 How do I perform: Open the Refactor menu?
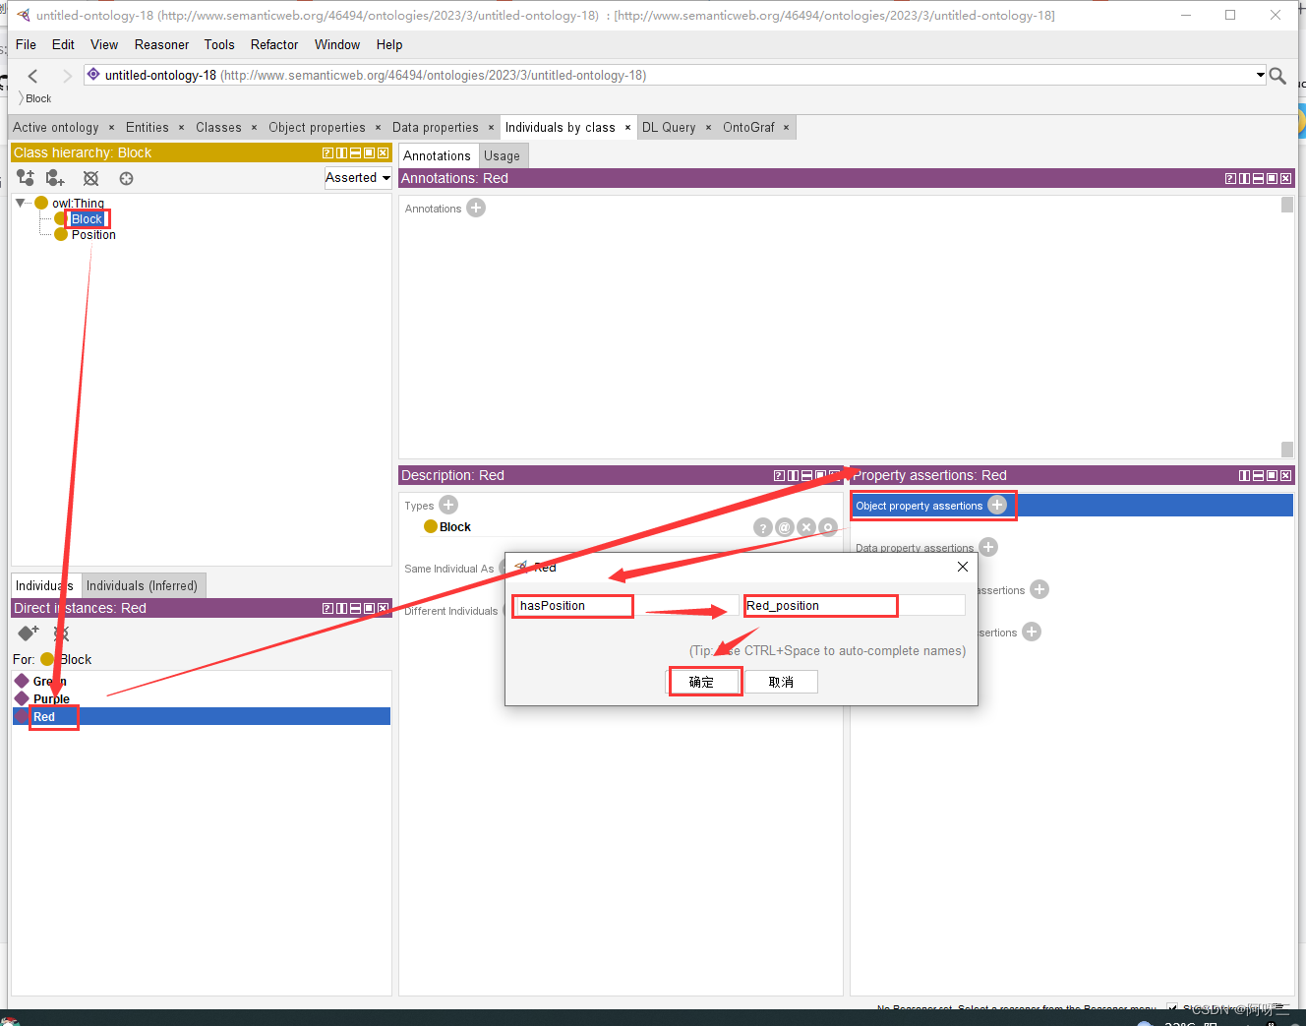274,44
